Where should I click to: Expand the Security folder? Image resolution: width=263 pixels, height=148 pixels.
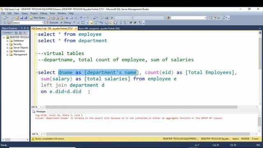7,44
